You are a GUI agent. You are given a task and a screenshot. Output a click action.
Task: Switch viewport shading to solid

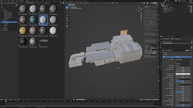154,3
